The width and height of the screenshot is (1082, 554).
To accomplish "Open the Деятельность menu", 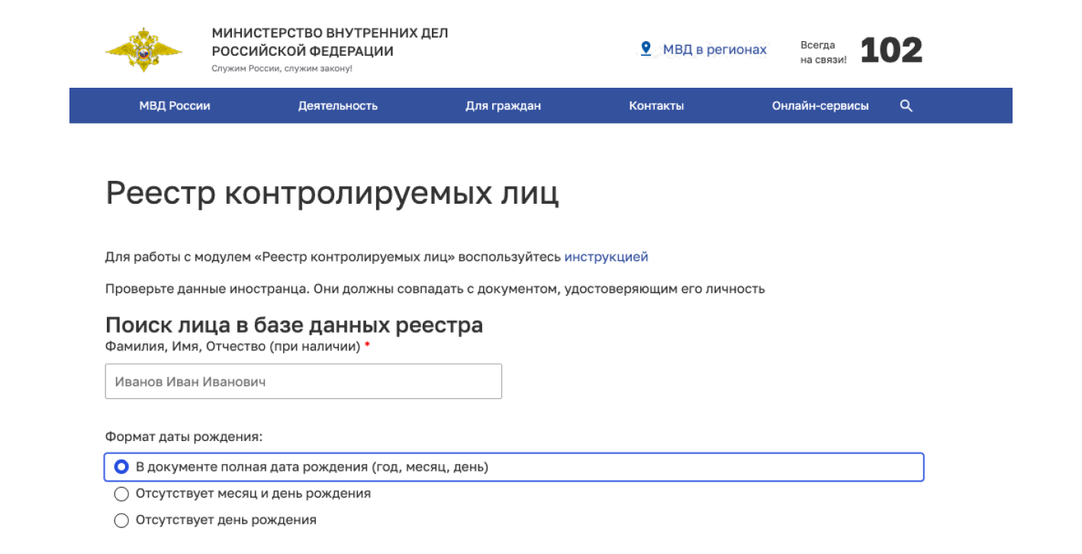I will tap(337, 106).
